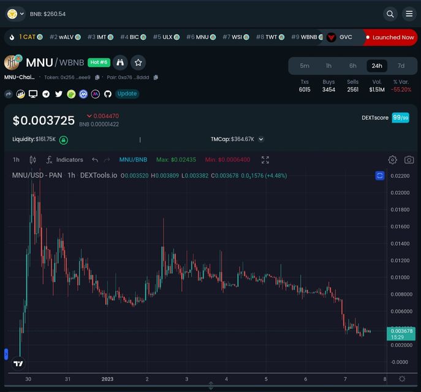Open chart settings gear icon
The height and width of the screenshot is (392, 421).
click(x=392, y=160)
